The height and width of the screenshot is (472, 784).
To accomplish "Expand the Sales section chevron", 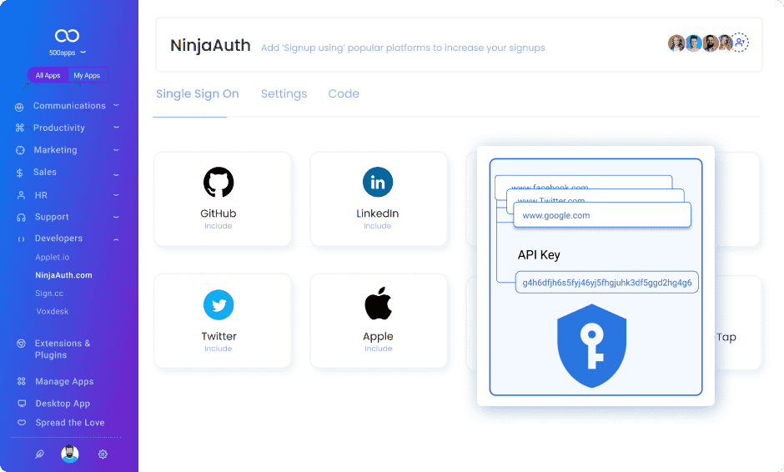I will click(x=116, y=174).
